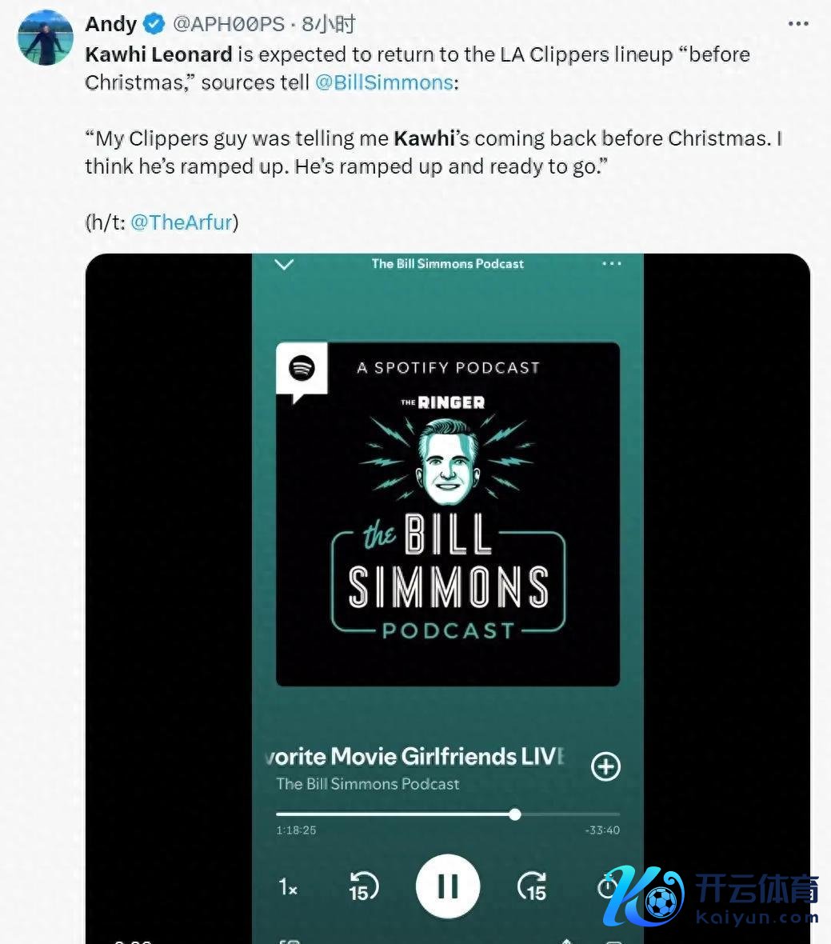
Task: Click The Bill Simmons Podcast header title
Action: coord(448,264)
